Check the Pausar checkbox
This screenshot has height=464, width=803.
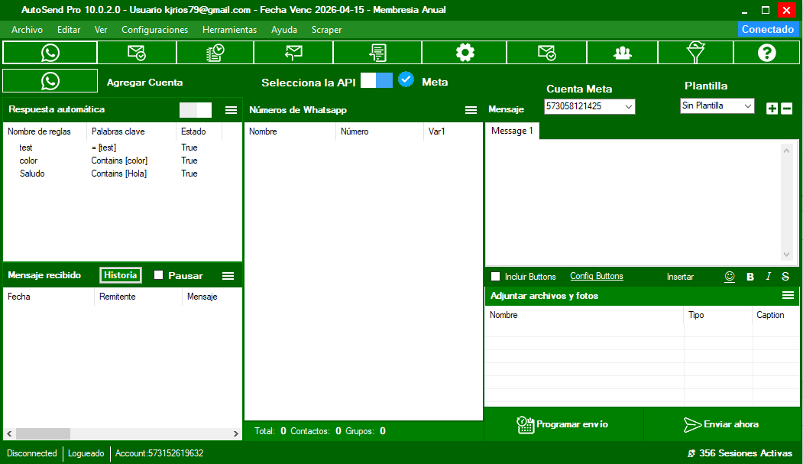(x=159, y=275)
